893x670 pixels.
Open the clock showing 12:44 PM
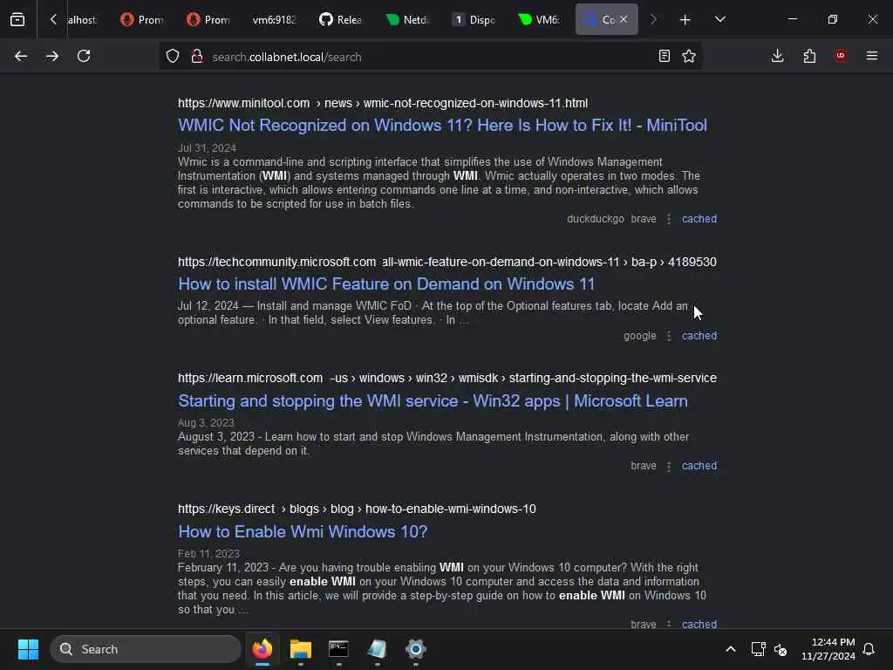(828, 649)
